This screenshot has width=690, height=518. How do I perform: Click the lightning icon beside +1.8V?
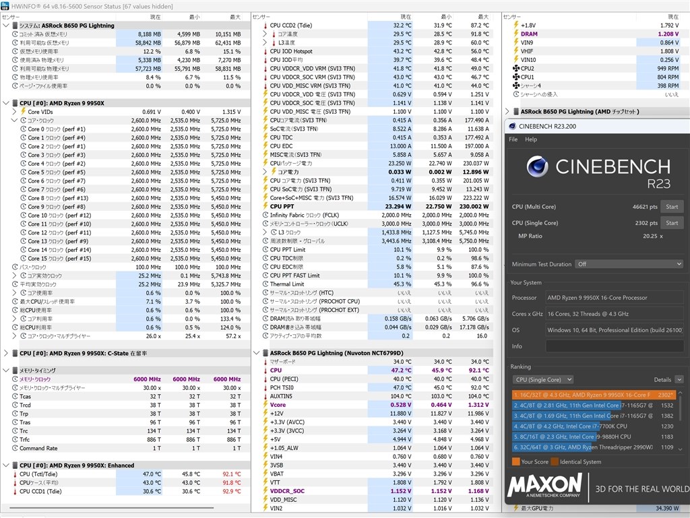coord(515,25)
